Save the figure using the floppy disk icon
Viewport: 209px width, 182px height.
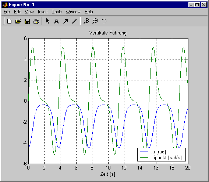pos(27,21)
